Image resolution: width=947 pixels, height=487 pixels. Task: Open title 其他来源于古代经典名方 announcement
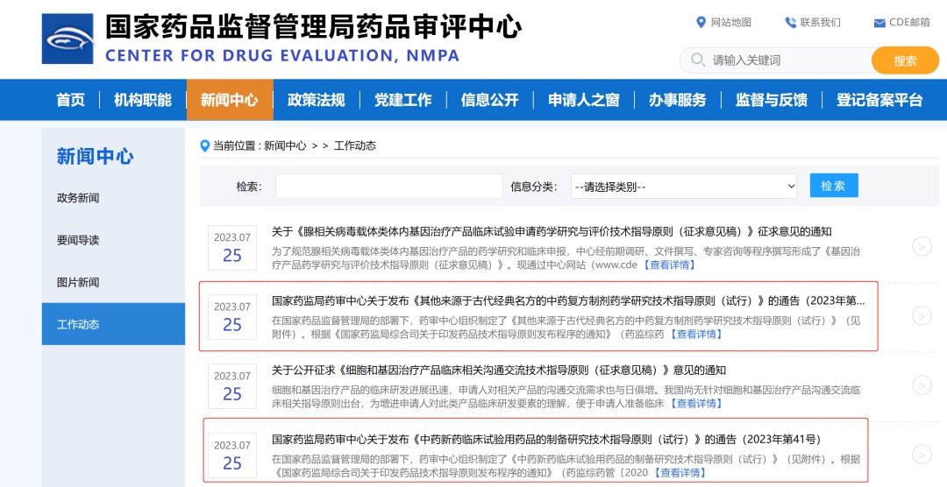coord(568,300)
